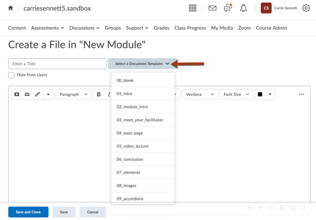Viewport: 316px width, 220px height.
Task: Open the Course Admin link
Action: pos(271,28)
